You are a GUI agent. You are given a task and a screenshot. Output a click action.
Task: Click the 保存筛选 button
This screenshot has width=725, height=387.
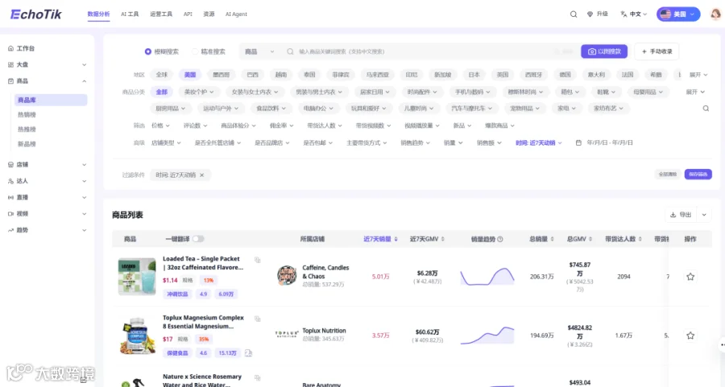tap(698, 175)
